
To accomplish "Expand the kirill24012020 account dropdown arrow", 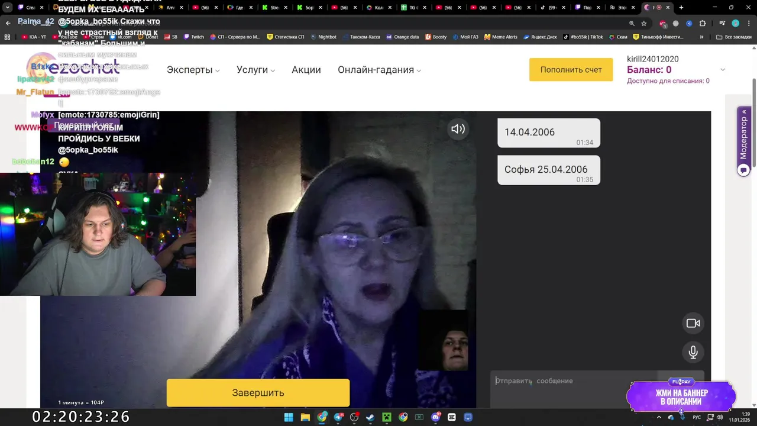I will [x=722, y=70].
